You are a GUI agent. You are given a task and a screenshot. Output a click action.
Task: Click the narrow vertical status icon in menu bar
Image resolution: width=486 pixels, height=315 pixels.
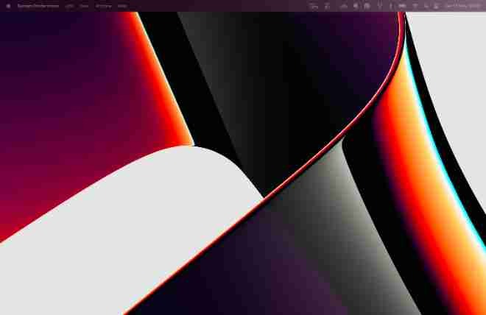[x=390, y=6]
